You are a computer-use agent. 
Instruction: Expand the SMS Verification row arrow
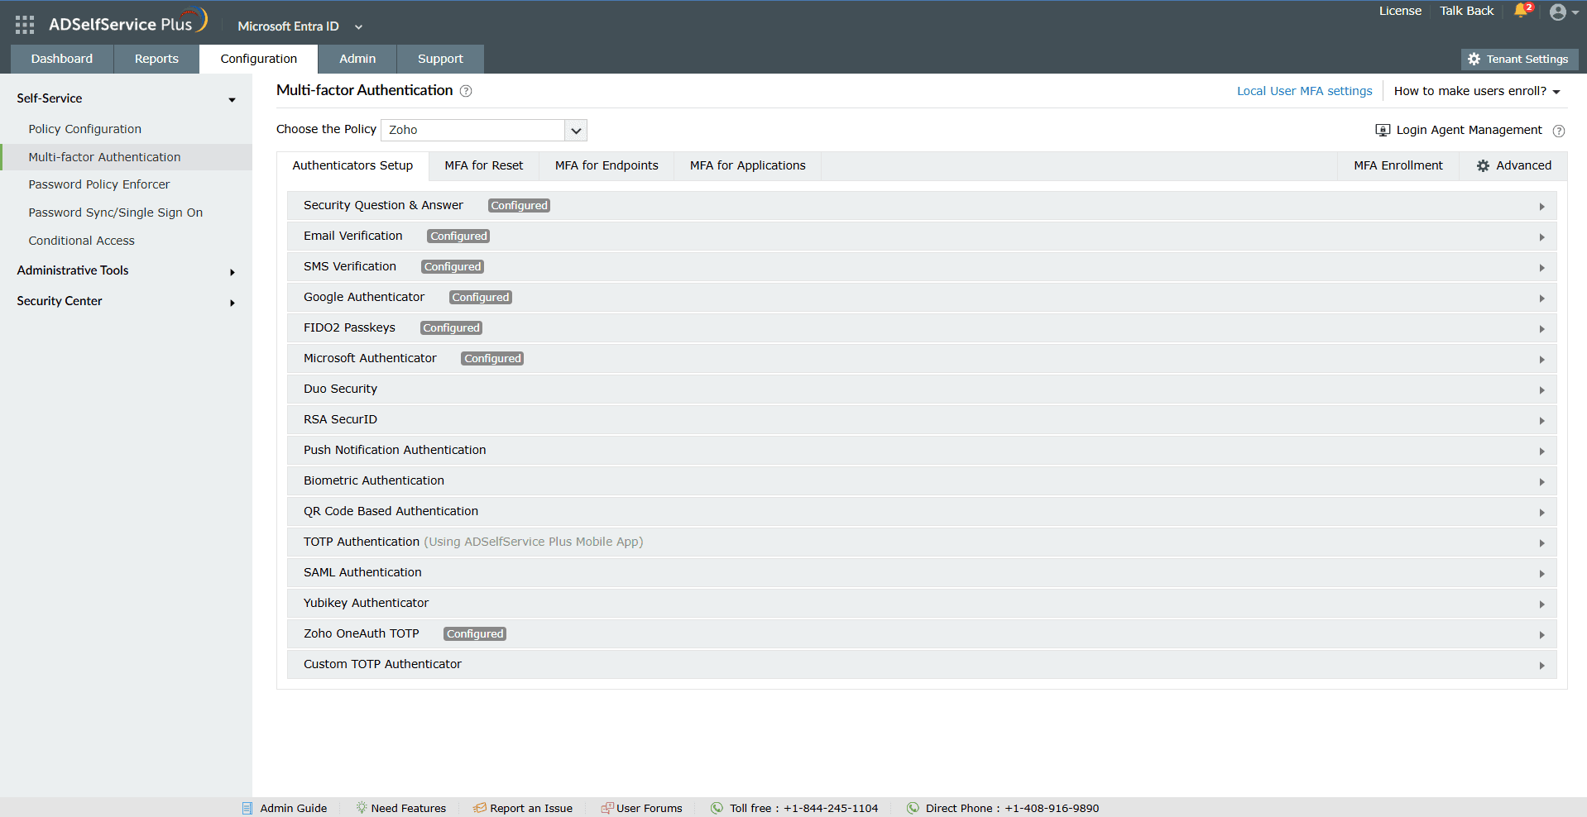point(1542,268)
